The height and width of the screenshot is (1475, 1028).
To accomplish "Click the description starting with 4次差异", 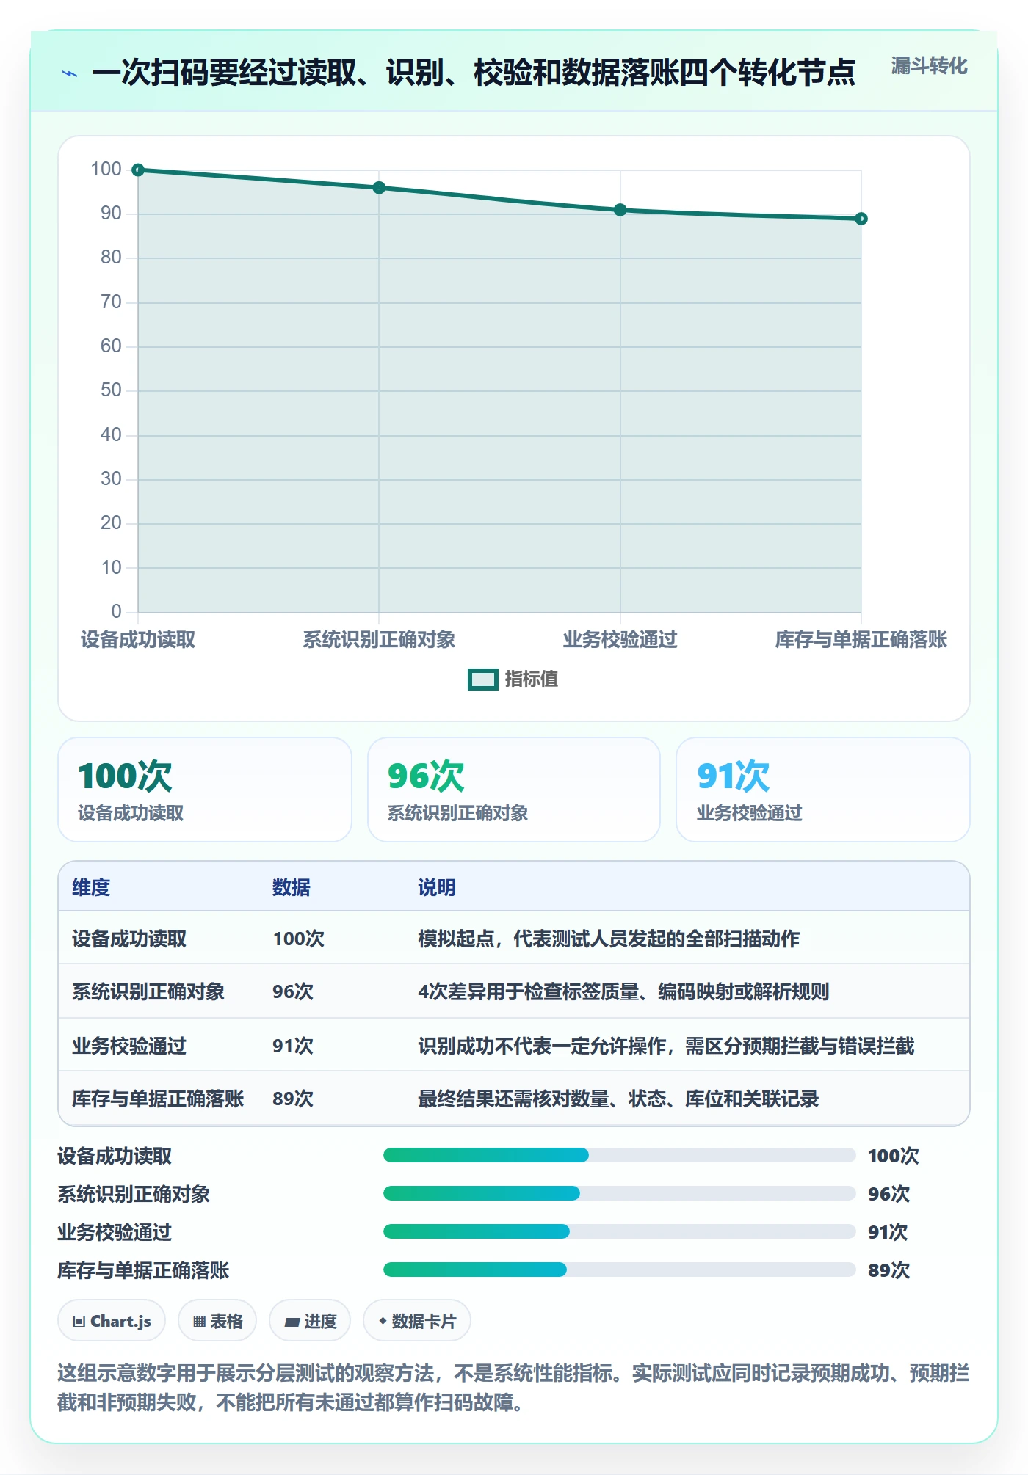I will (x=623, y=991).
